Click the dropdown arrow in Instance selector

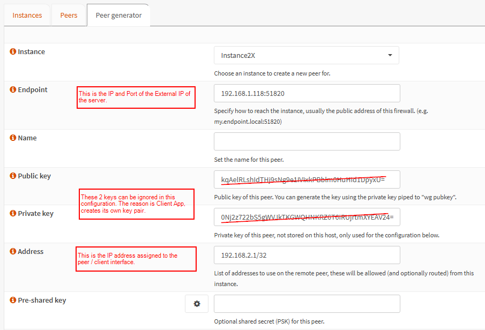pos(390,55)
